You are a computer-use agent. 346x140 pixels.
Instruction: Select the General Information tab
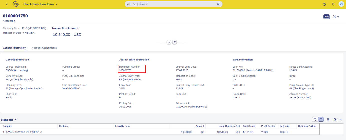(x=14, y=48)
